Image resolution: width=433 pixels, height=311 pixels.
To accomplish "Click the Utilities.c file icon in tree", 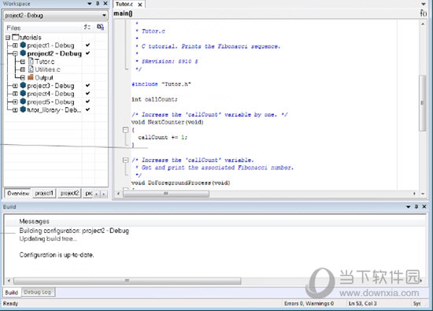I will click(31, 69).
